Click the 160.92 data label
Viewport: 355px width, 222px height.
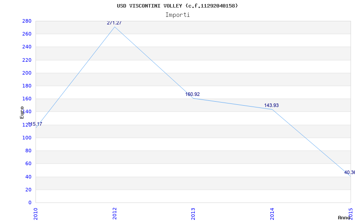(193, 94)
